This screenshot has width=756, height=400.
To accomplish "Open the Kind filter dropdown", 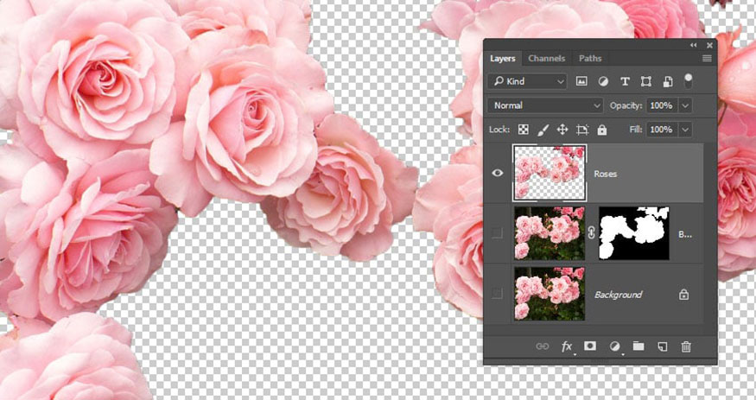I will point(527,81).
